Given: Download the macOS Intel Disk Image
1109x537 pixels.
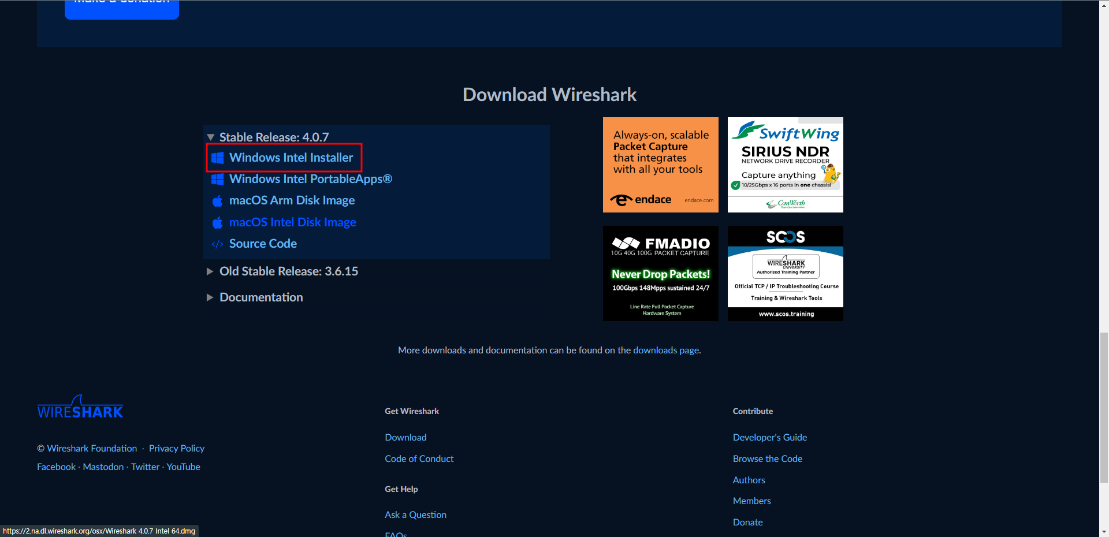Looking at the screenshot, I should coord(292,222).
